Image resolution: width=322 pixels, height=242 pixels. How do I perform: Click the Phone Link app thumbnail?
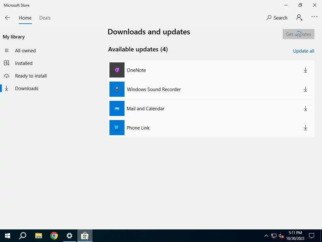tap(117, 128)
